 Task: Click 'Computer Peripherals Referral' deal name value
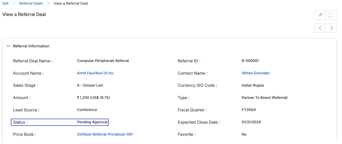[x=103, y=61]
